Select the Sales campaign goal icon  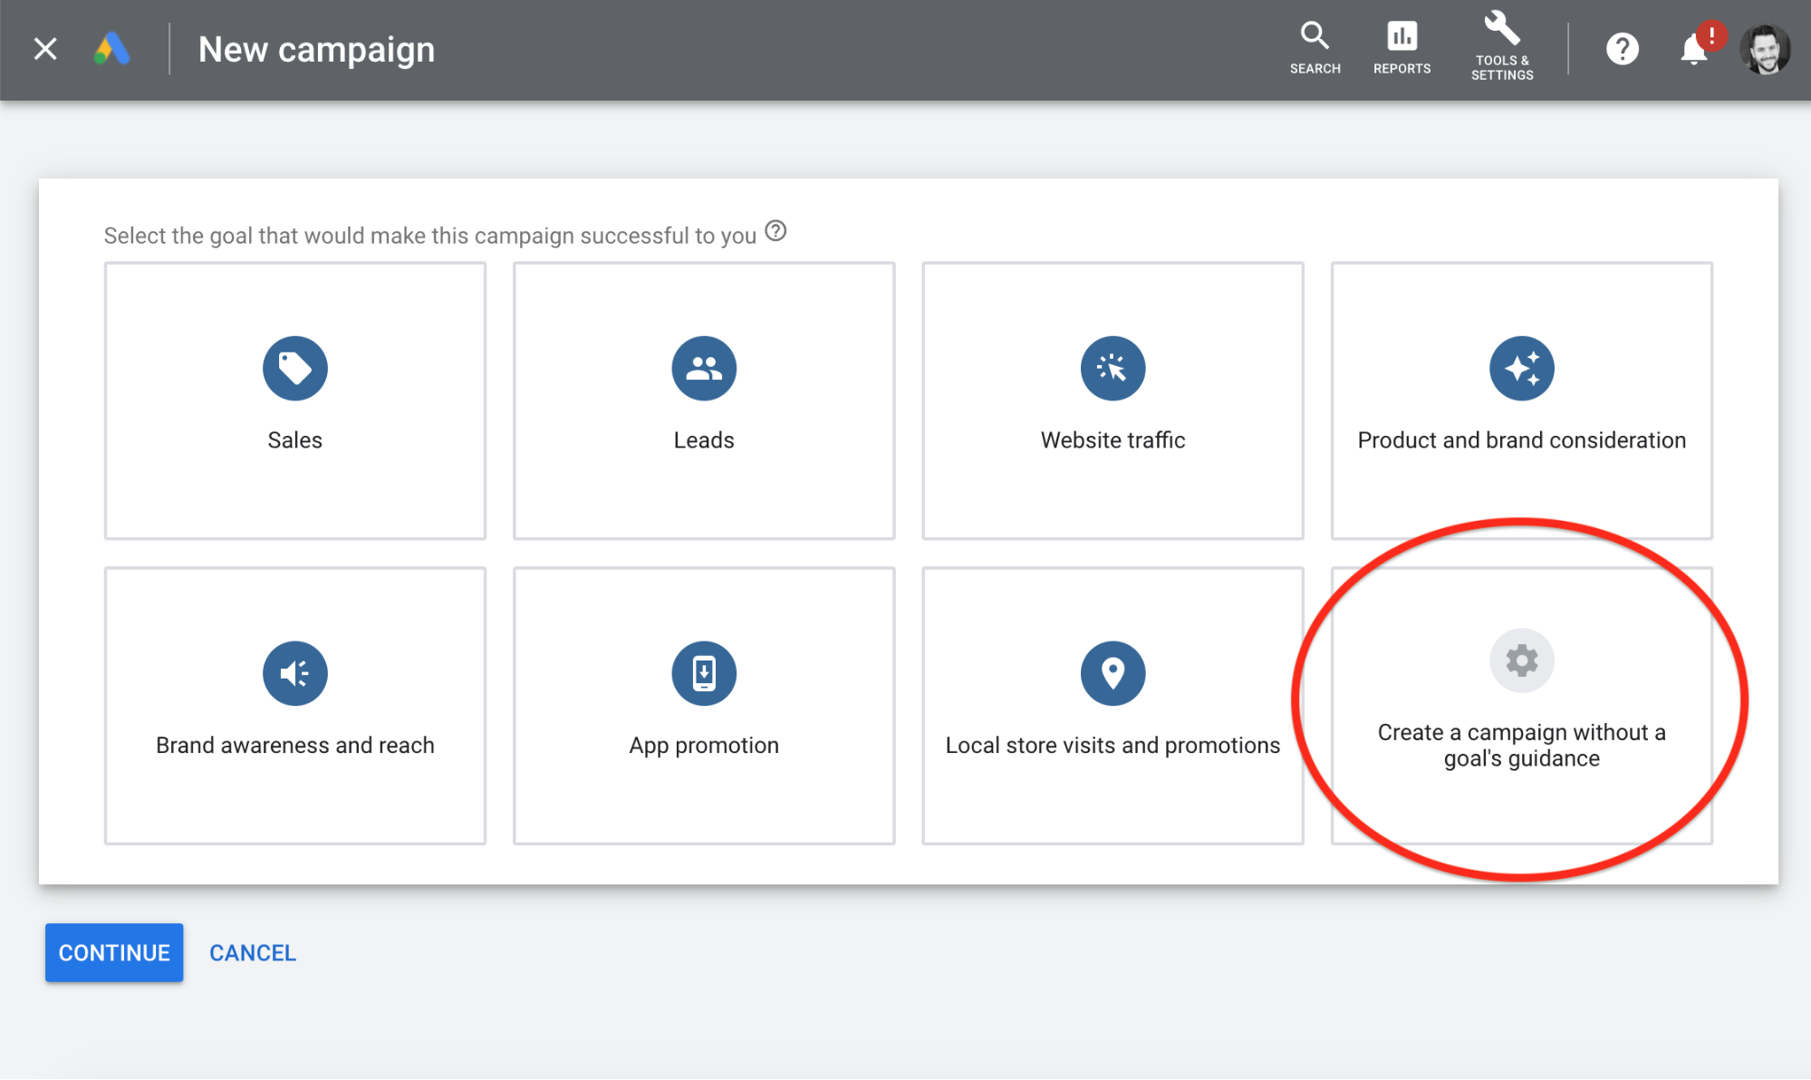point(293,366)
